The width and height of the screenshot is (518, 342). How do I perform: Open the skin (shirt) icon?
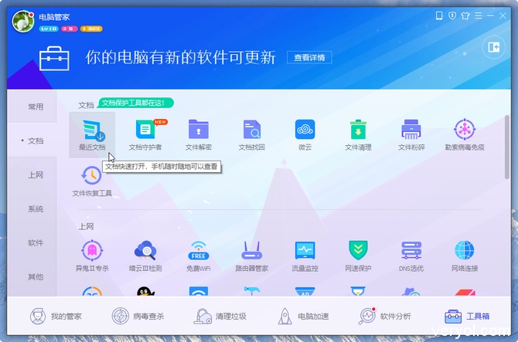click(465, 15)
